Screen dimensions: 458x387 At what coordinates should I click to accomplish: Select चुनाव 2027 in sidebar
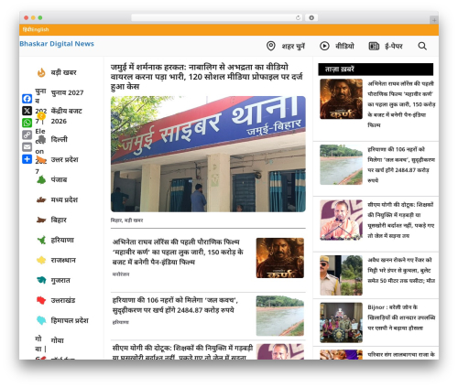67,92
